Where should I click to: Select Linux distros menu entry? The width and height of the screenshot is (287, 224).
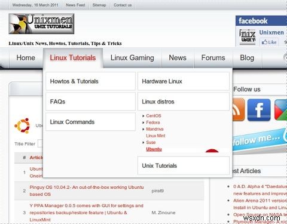(184, 102)
